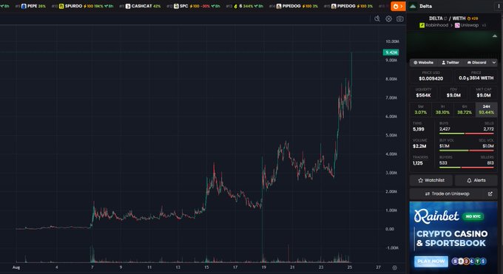The height and width of the screenshot is (274, 503).
Task: Click the Rainbet casino ad banner
Action: click(453, 237)
